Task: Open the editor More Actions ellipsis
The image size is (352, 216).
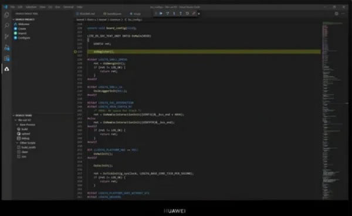Action: 343,14
